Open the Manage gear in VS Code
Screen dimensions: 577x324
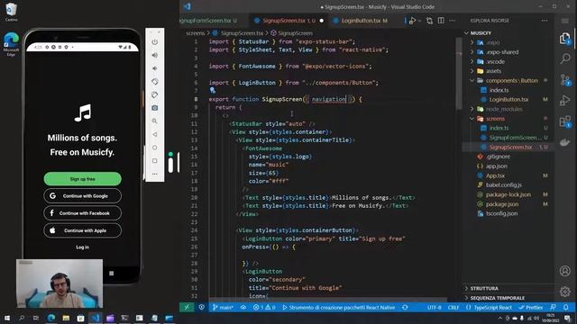pyautogui.click(x=565, y=292)
